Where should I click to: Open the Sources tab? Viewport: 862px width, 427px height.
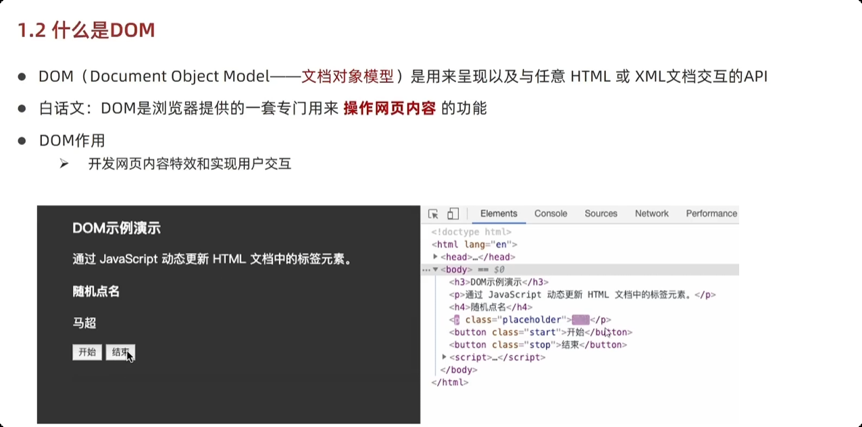pos(601,214)
